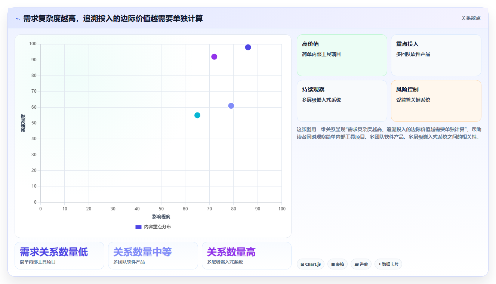The width and height of the screenshot is (496, 284).
Task: Select the 关系数量中等 stat card
Action: coord(153,256)
